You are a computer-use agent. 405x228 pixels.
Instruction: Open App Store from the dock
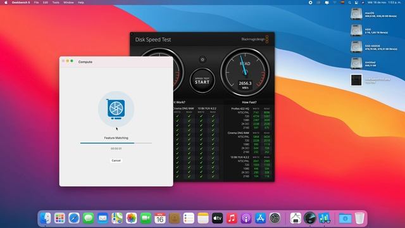(x=260, y=218)
